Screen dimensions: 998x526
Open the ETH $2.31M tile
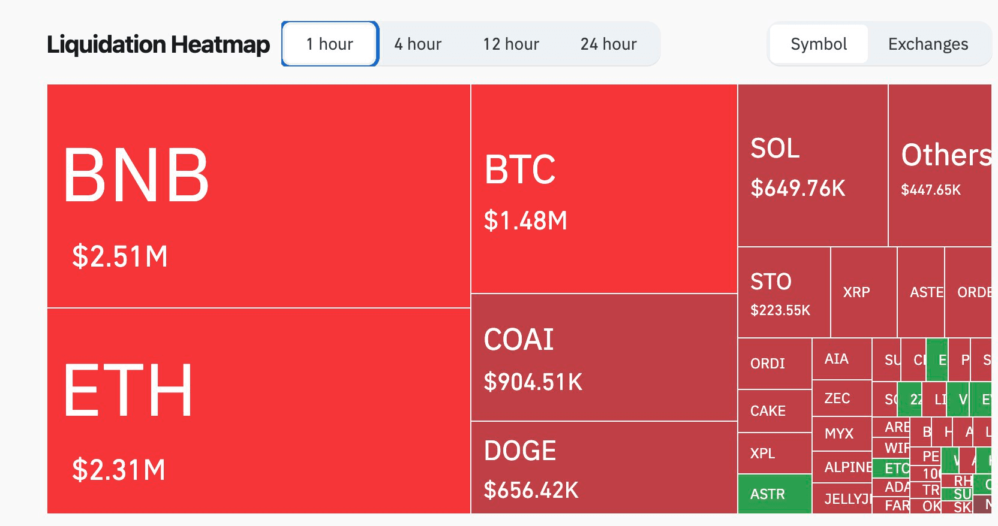[x=258, y=410]
